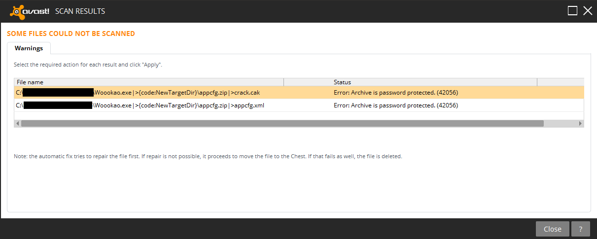Sort results by File name column
This screenshot has height=239, width=597.
(148, 82)
